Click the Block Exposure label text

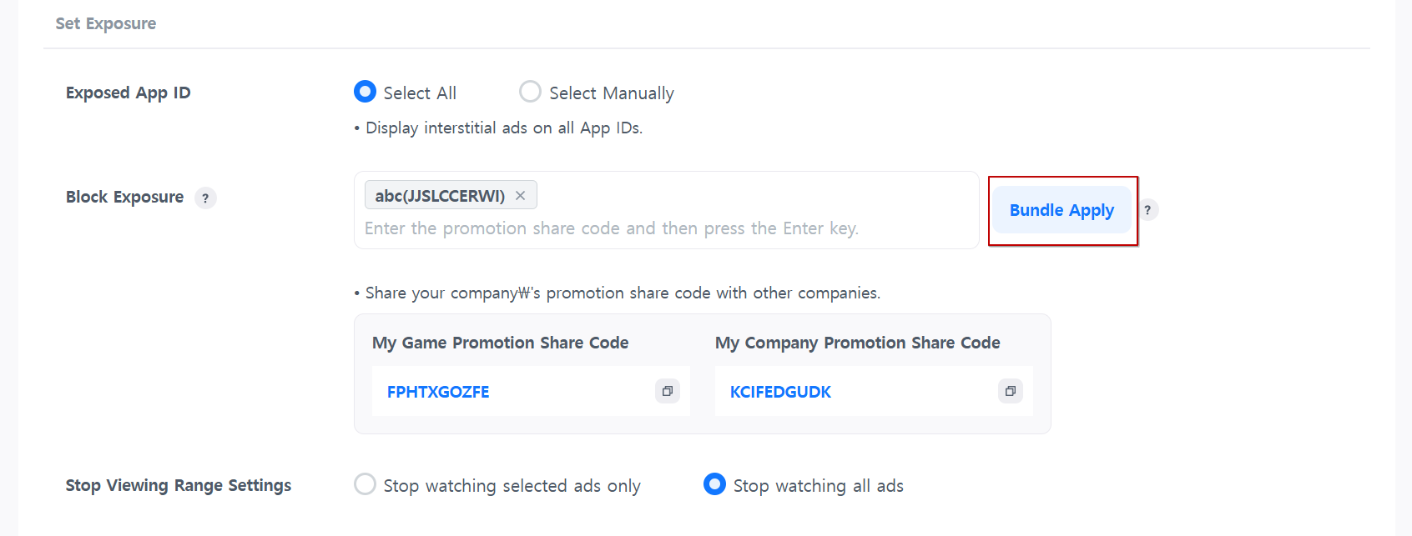click(x=124, y=198)
